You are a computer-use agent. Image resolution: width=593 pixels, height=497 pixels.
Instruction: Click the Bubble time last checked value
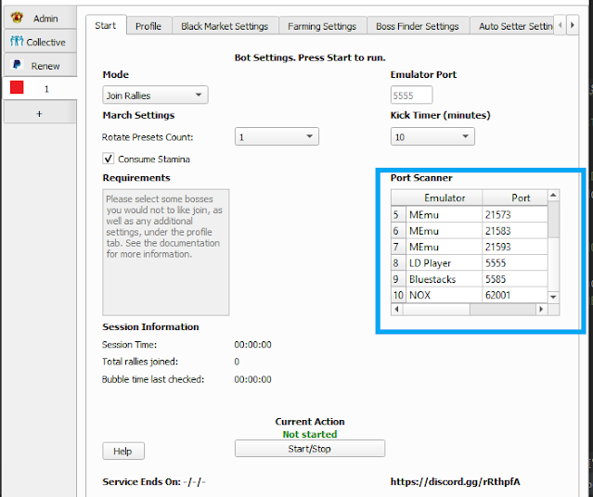(x=252, y=379)
